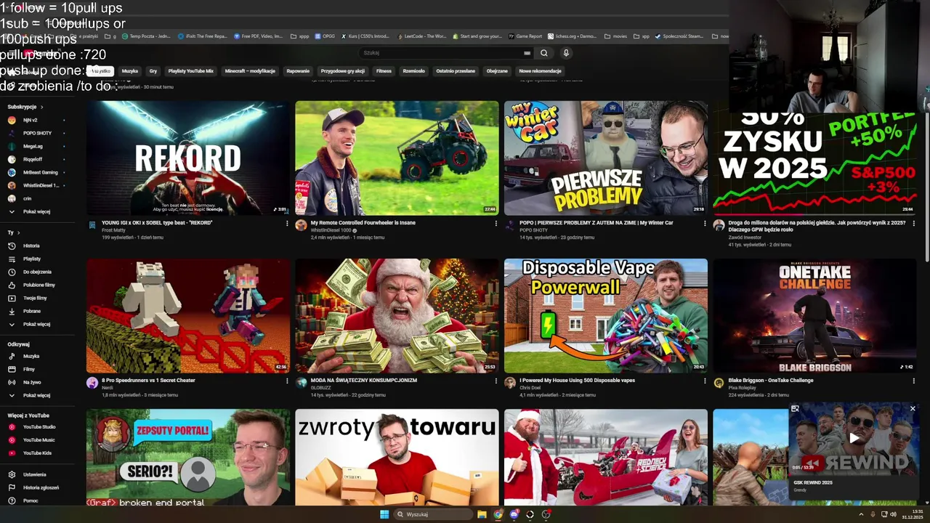Select Playlisty YouTube Mix filter chip
The height and width of the screenshot is (523, 930).
[191, 71]
